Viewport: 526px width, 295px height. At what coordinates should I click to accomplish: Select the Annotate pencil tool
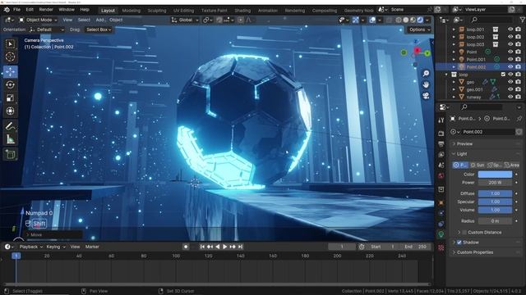pos(10,126)
